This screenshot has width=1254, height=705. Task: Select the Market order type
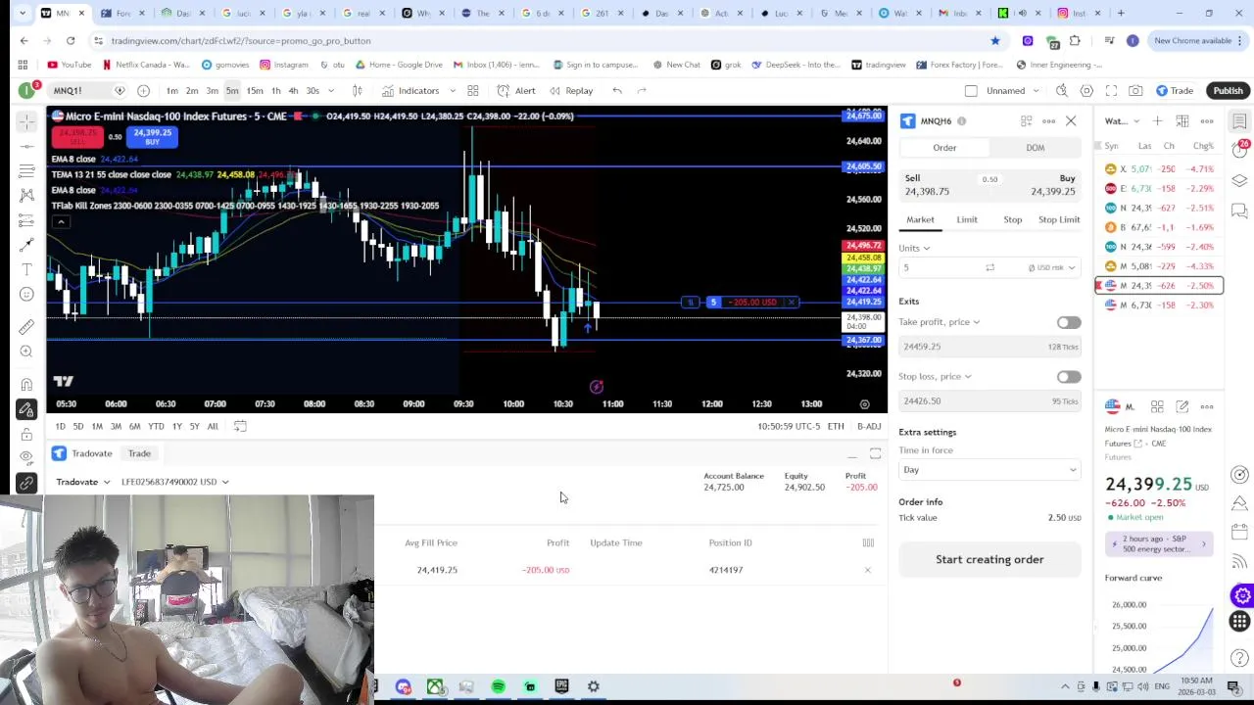coord(920,219)
